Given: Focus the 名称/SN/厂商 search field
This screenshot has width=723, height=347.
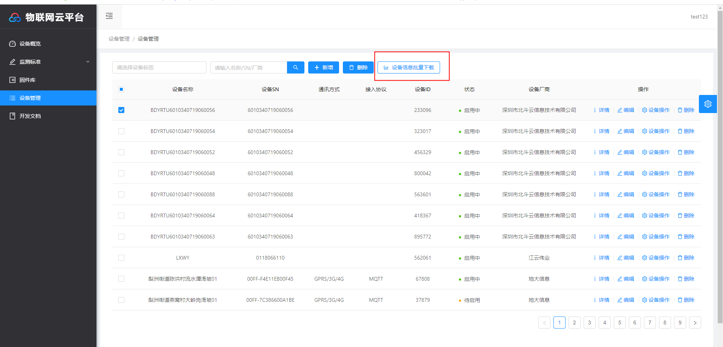Looking at the screenshot, I should 249,67.
